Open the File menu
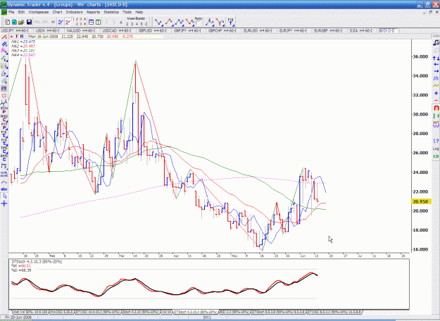Screen dimensions: 440x321 (11, 12)
